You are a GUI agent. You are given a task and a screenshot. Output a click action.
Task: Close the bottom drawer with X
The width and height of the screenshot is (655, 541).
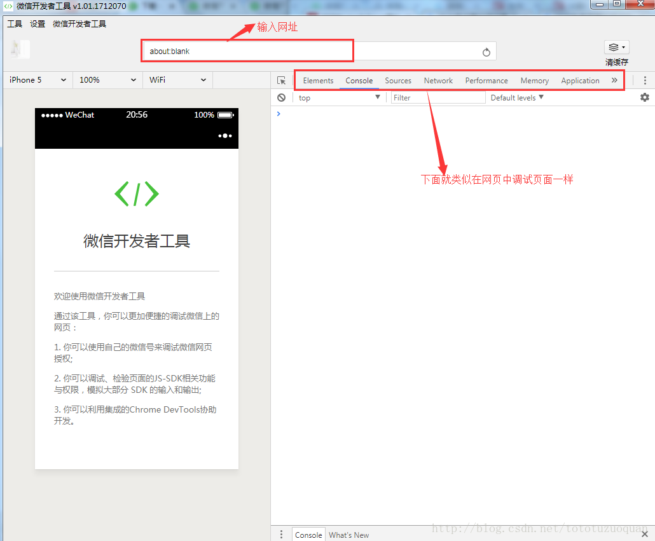(x=645, y=534)
